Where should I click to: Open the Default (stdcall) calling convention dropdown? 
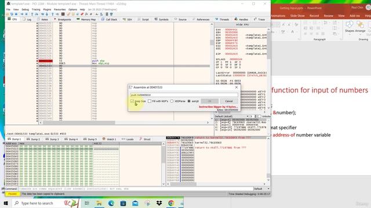[232, 116]
